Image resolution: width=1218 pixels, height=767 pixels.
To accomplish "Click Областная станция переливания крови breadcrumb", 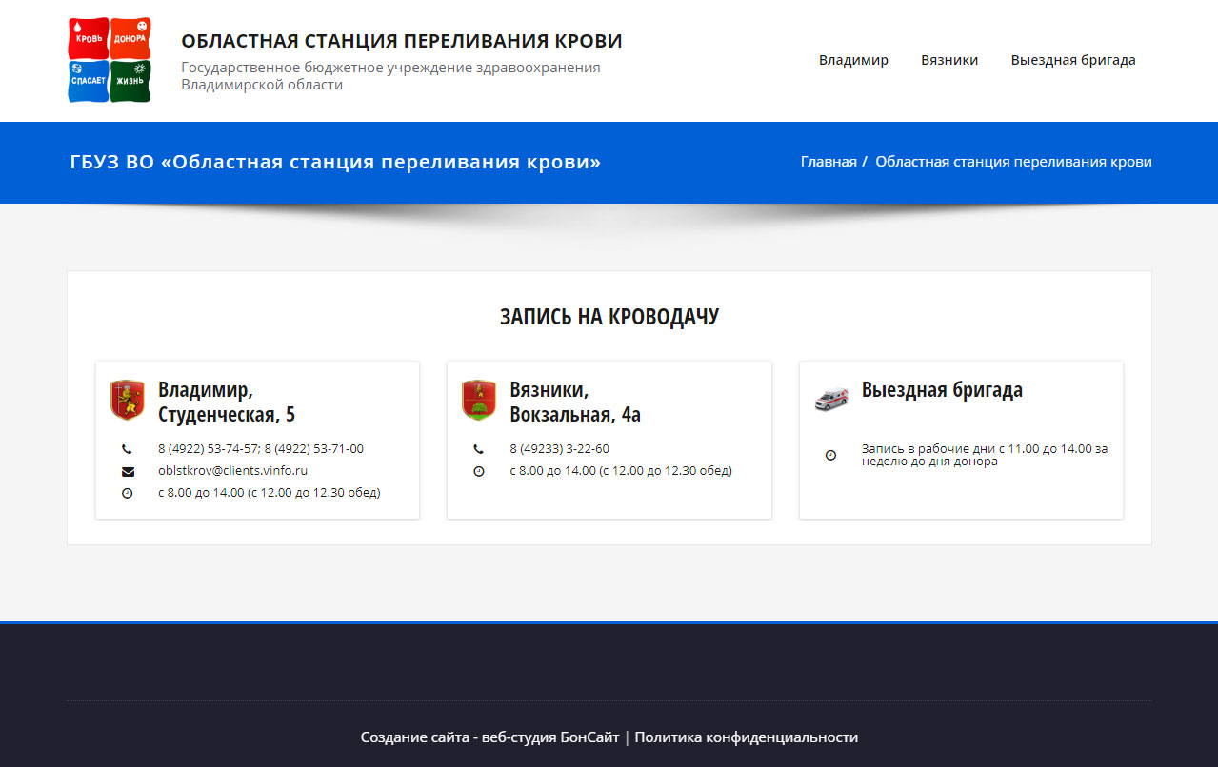I will pos(1013,162).
